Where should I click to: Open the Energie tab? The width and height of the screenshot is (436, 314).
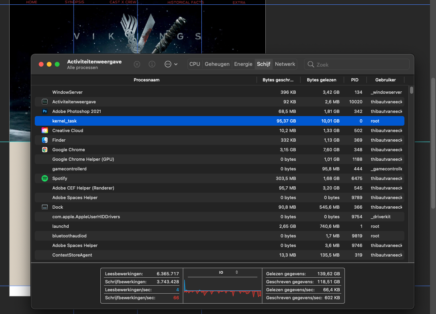(243, 64)
